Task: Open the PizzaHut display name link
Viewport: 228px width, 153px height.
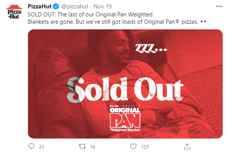Action: (x=40, y=7)
